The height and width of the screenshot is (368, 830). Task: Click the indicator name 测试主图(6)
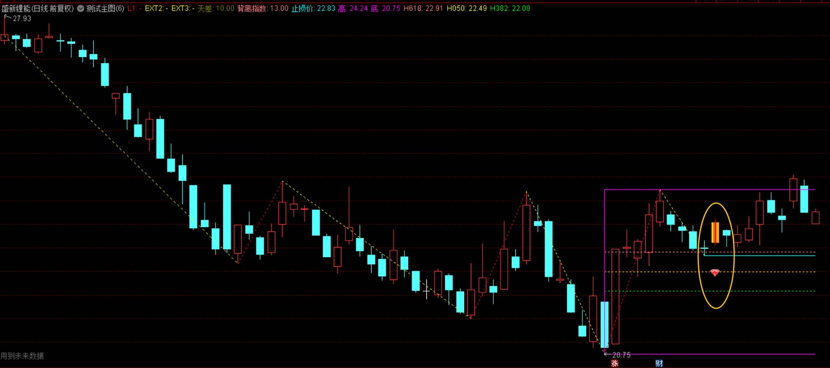coord(105,8)
